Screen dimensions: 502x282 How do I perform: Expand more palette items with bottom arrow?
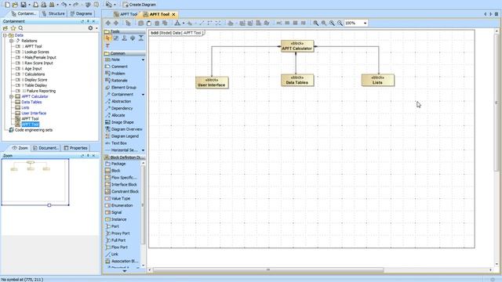[125, 272]
